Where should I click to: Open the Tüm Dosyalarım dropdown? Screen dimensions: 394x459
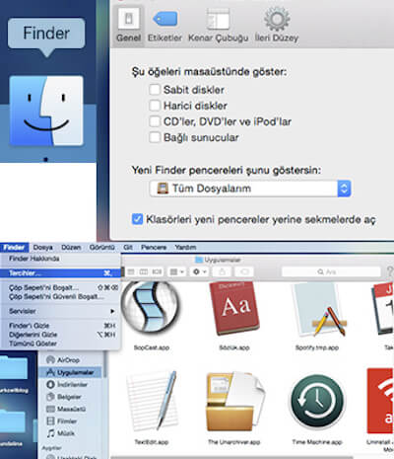pos(250,189)
